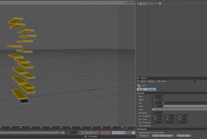Click the Attributi back arrow
The height and width of the screenshot is (139, 207).
point(195,81)
